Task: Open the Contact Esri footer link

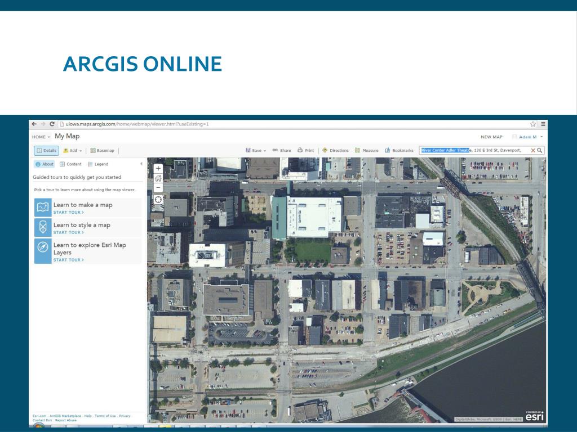Action: 42,420
